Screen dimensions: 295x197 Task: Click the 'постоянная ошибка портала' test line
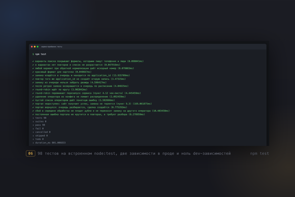pyautogui.click(x=88, y=115)
